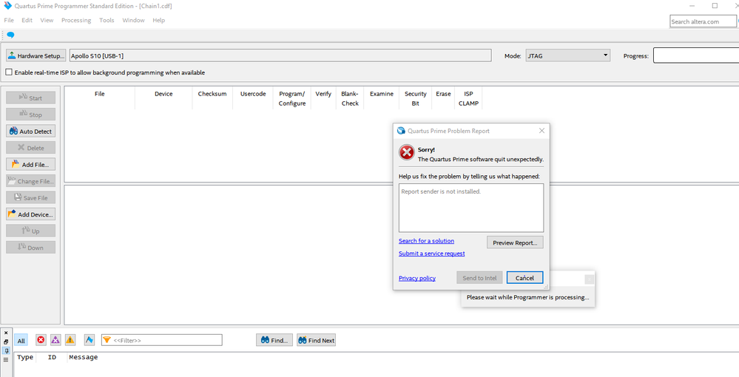Screen dimensions: 739x377
Task: Toggle flagged messages filter icon
Action: point(89,340)
